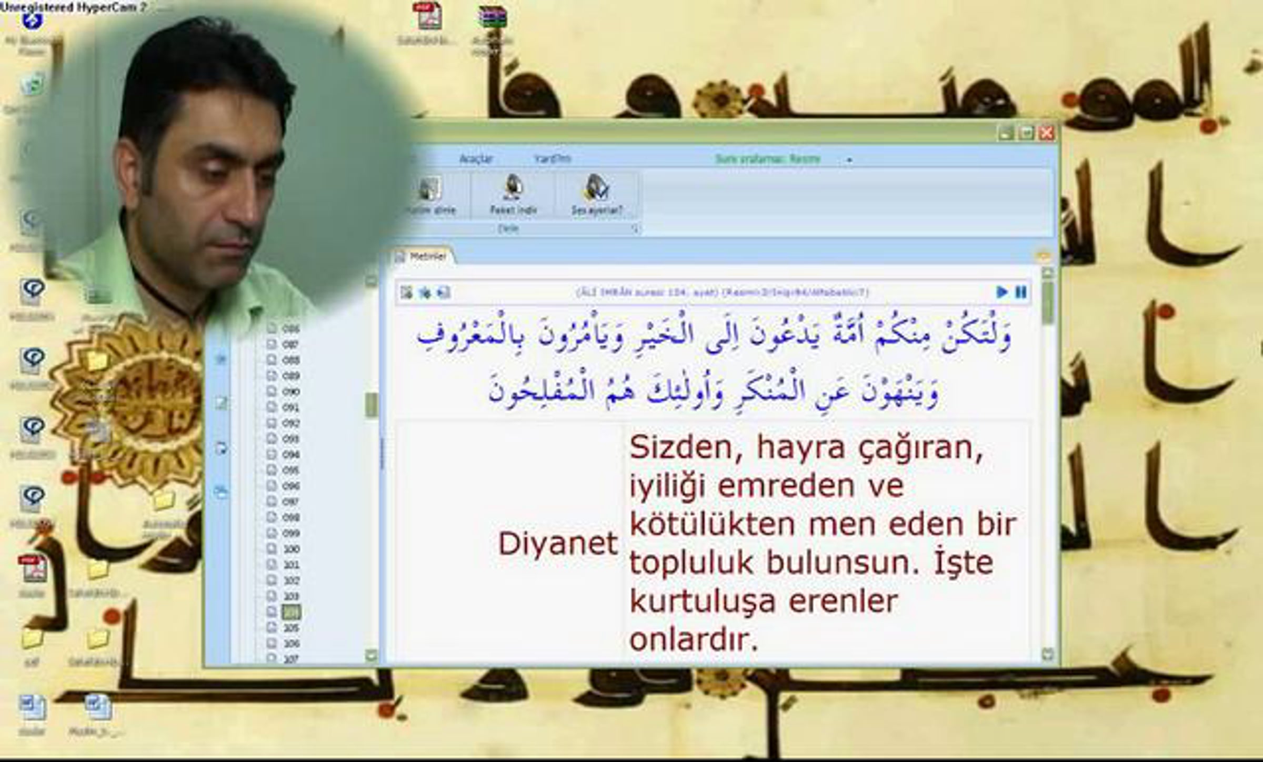Go to verse 097 in the list
Viewport: 1263px width, 762px height.
click(x=290, y=502)
